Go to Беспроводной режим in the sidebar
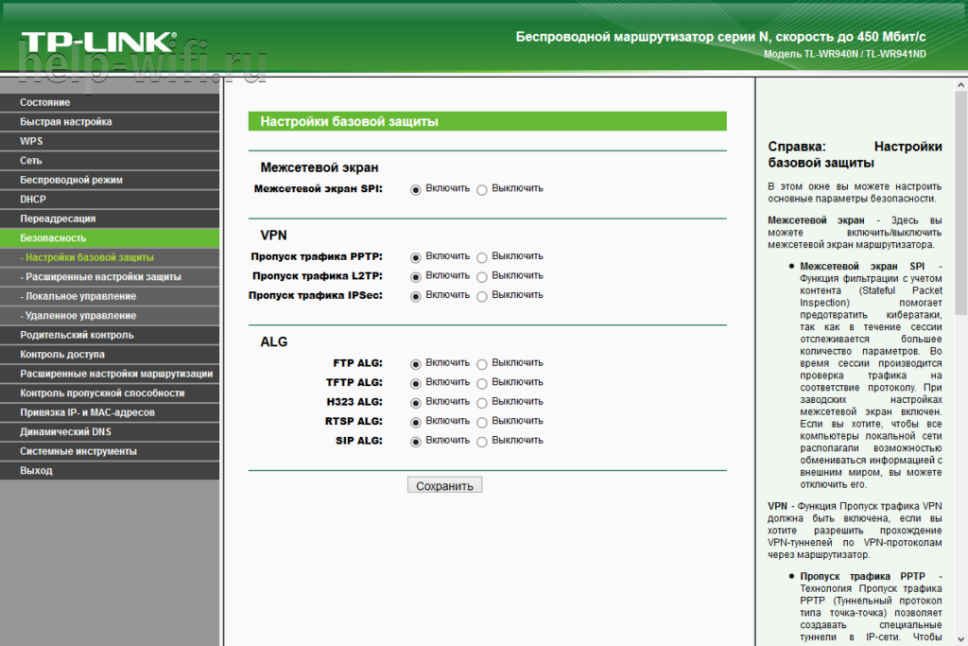The image size is (968, 646). coord(72,180)
